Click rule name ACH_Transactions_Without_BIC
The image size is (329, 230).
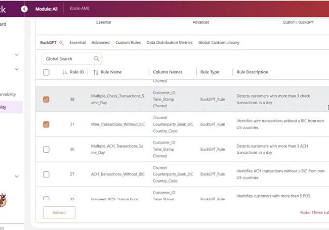(x=118, y=174)
